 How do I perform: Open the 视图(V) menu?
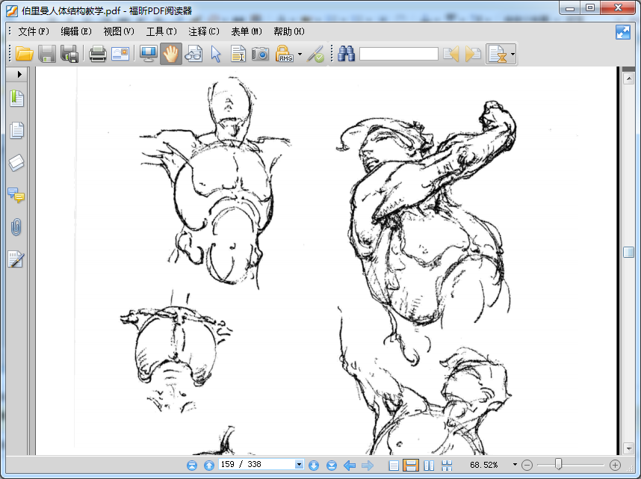point(119,31)
